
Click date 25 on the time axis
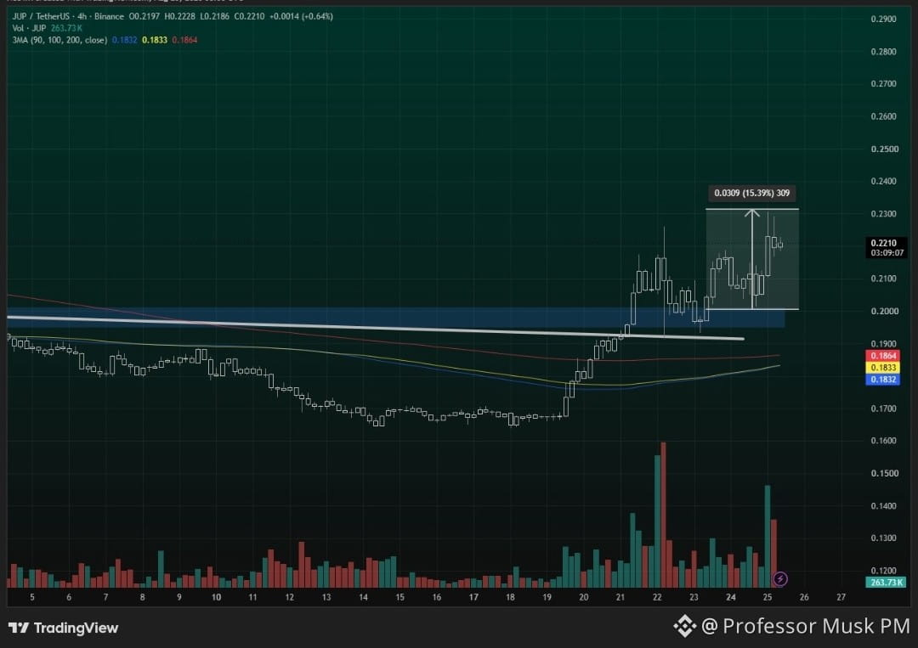(x=768, y=597)
